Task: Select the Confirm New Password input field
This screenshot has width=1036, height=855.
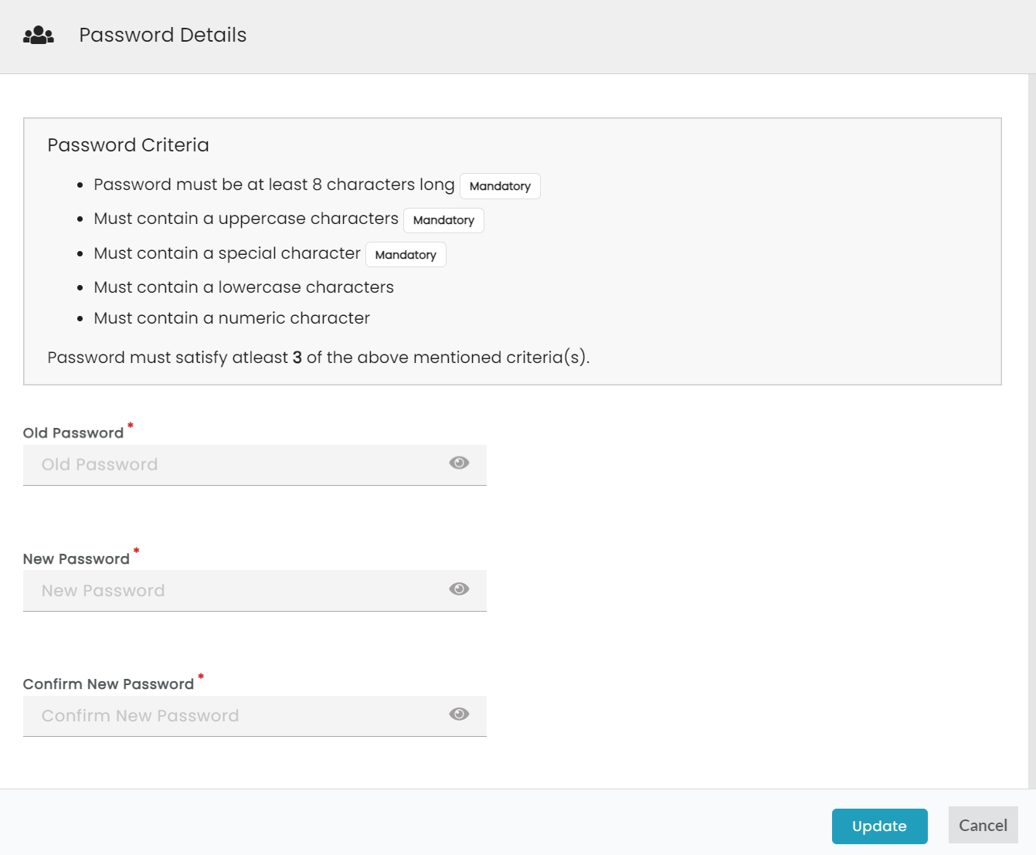Action: pyautogui.click(x=232, y=716)
